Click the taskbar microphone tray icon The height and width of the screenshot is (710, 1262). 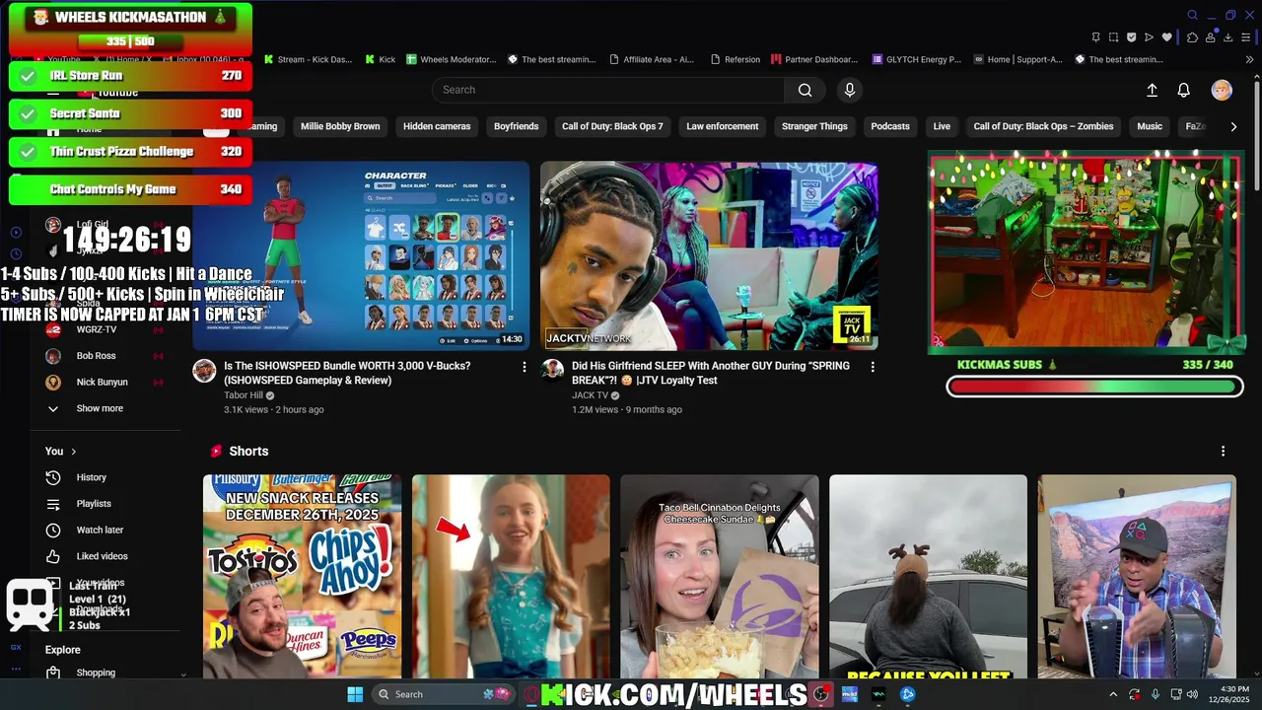[x=1156, y=694]
